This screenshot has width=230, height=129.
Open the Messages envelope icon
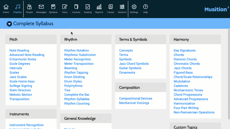tap(41, 7)
